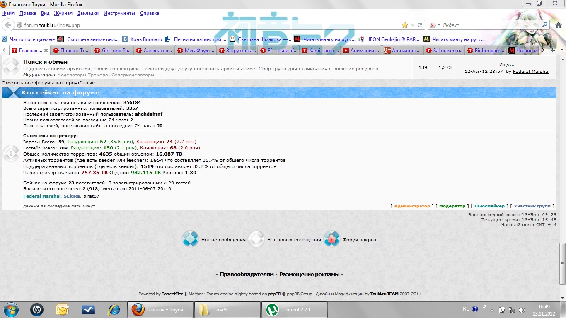Close the 'Главная' tab
The image size is (566, 318).
point(46,51)
